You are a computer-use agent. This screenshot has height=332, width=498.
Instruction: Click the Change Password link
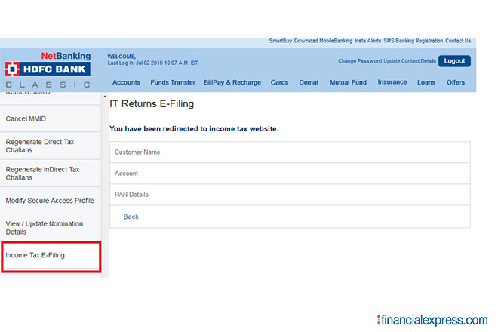point(360,60)
